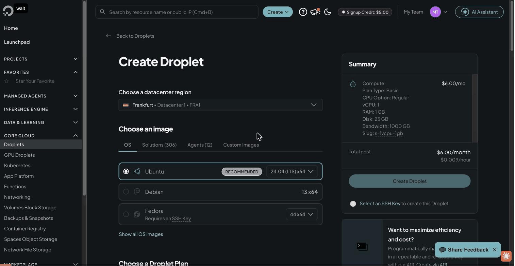Click the Debian logo icon
Screen dimensions: 515x266
137,192
